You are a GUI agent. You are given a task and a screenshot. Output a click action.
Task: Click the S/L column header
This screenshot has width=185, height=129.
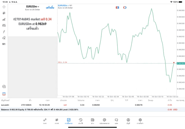[112, 100]
